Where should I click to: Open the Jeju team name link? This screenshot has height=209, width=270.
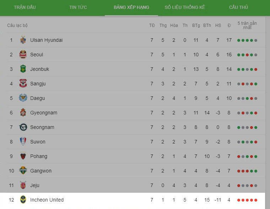(x=35, y=185)
